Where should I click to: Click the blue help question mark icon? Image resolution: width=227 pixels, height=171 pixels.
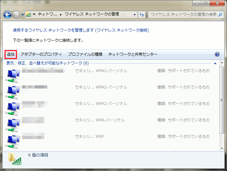click(217, 54)
